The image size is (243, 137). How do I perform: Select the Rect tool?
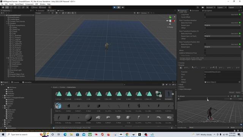point(19,7)
